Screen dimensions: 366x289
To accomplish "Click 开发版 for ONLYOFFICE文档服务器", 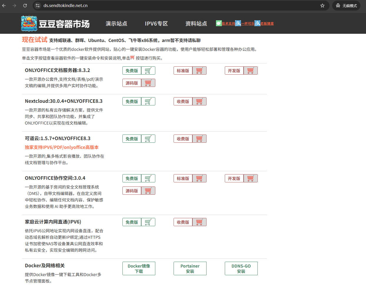I will coord(234,70).
